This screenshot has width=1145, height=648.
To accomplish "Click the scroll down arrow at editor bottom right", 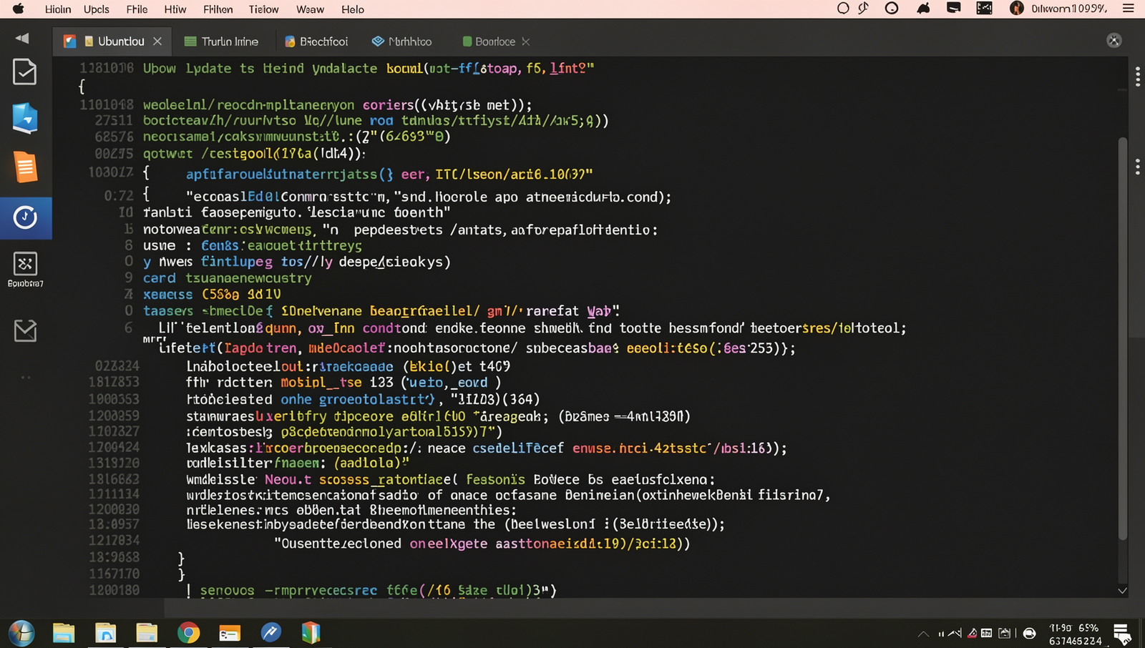I will point(1122,591).
